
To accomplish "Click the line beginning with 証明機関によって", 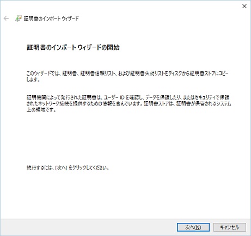I will [x=128, y=97].
